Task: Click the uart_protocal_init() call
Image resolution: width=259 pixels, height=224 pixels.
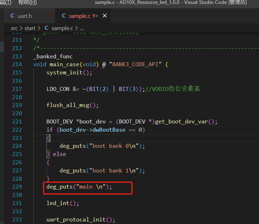Action: pos(81,220)
